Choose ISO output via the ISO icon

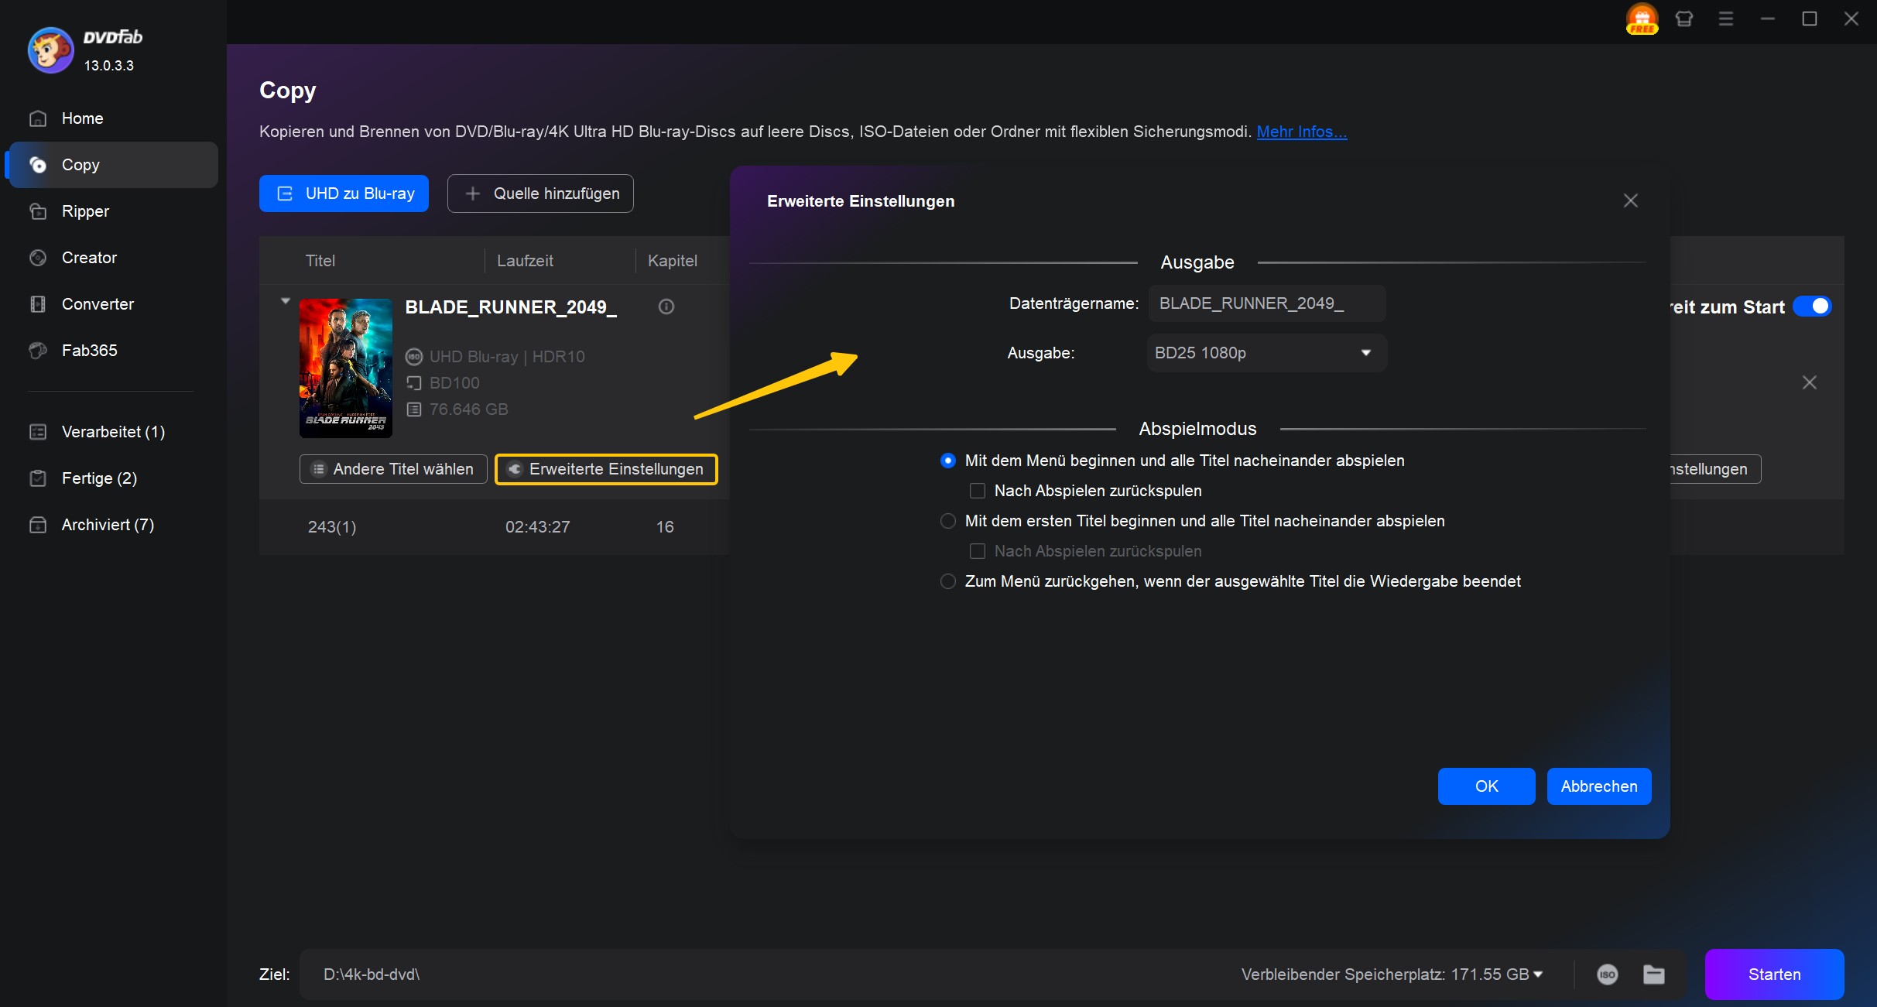[x=1608, y=974]
